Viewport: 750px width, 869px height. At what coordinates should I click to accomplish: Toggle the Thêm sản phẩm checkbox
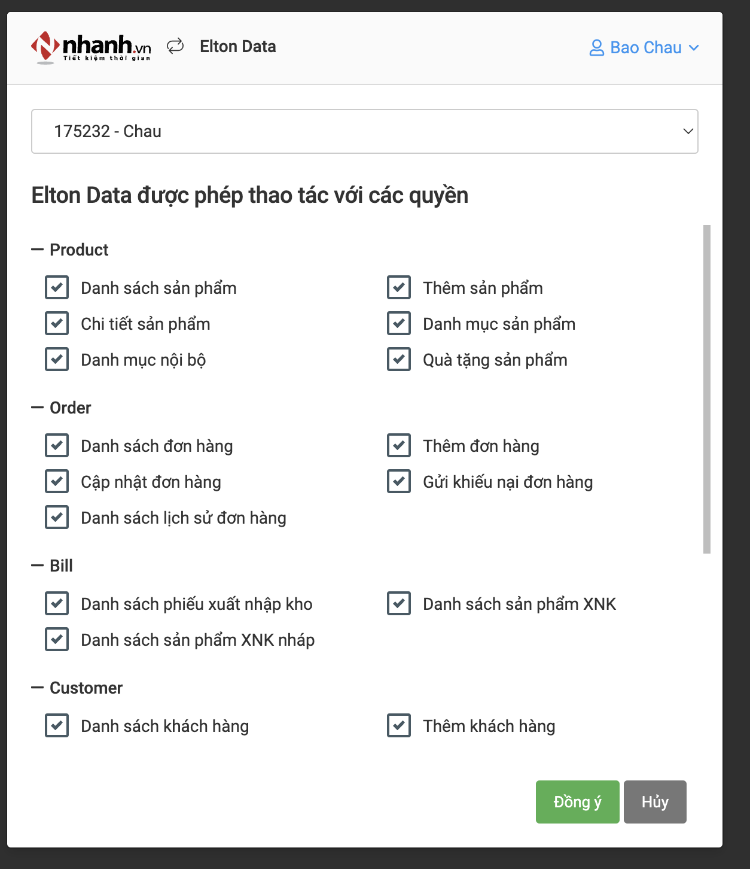[398, 288]
